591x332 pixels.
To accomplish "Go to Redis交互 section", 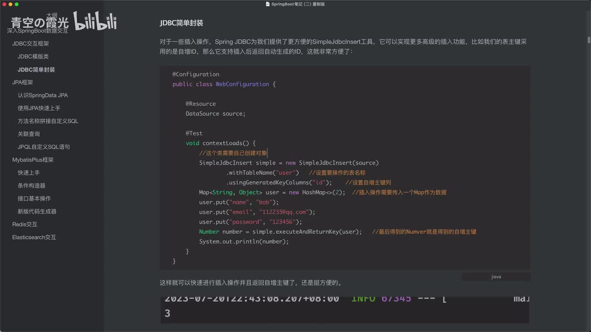I will pyautogui.click(x=25, y=225).
